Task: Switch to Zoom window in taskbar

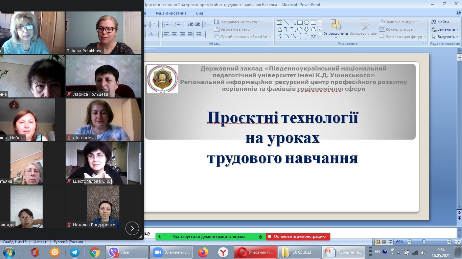Action: point(171,252)
